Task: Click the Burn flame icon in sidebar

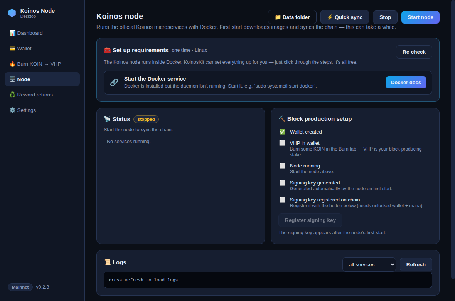Action: (12, 64)
